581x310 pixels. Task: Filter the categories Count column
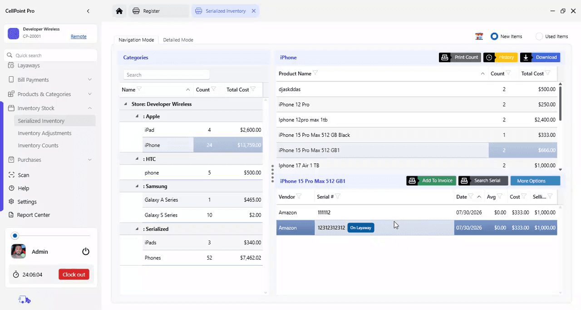click(x=214, y=89)
